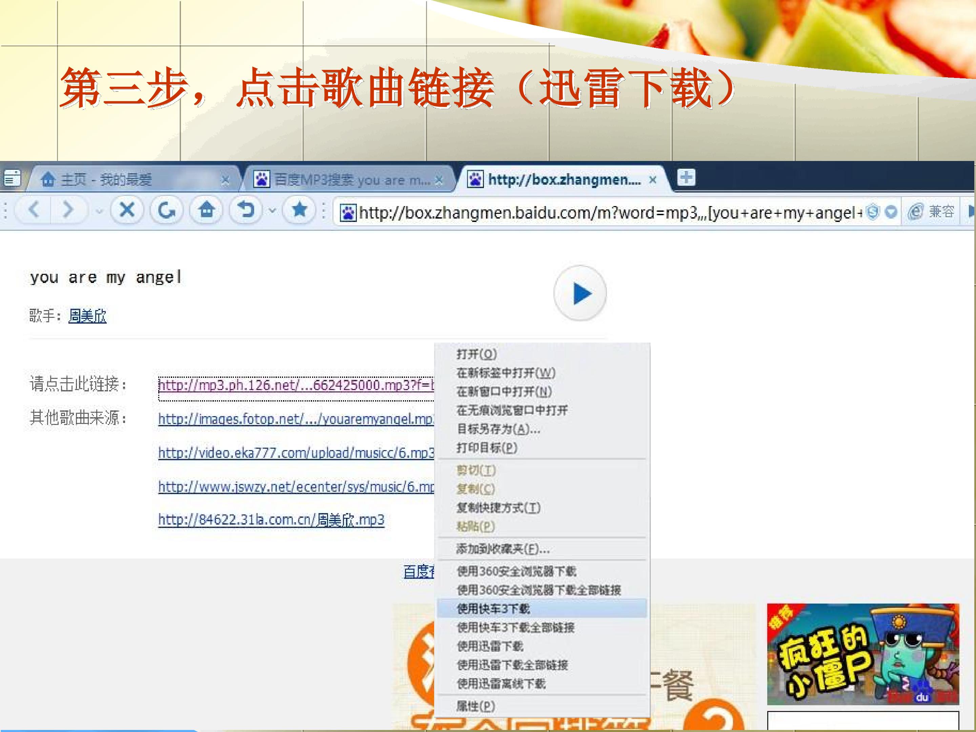Open dropdown arrow next to forward button

(x=100, y=211)
